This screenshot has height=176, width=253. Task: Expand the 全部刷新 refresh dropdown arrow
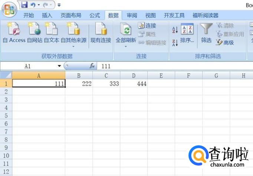click(125, 46)
